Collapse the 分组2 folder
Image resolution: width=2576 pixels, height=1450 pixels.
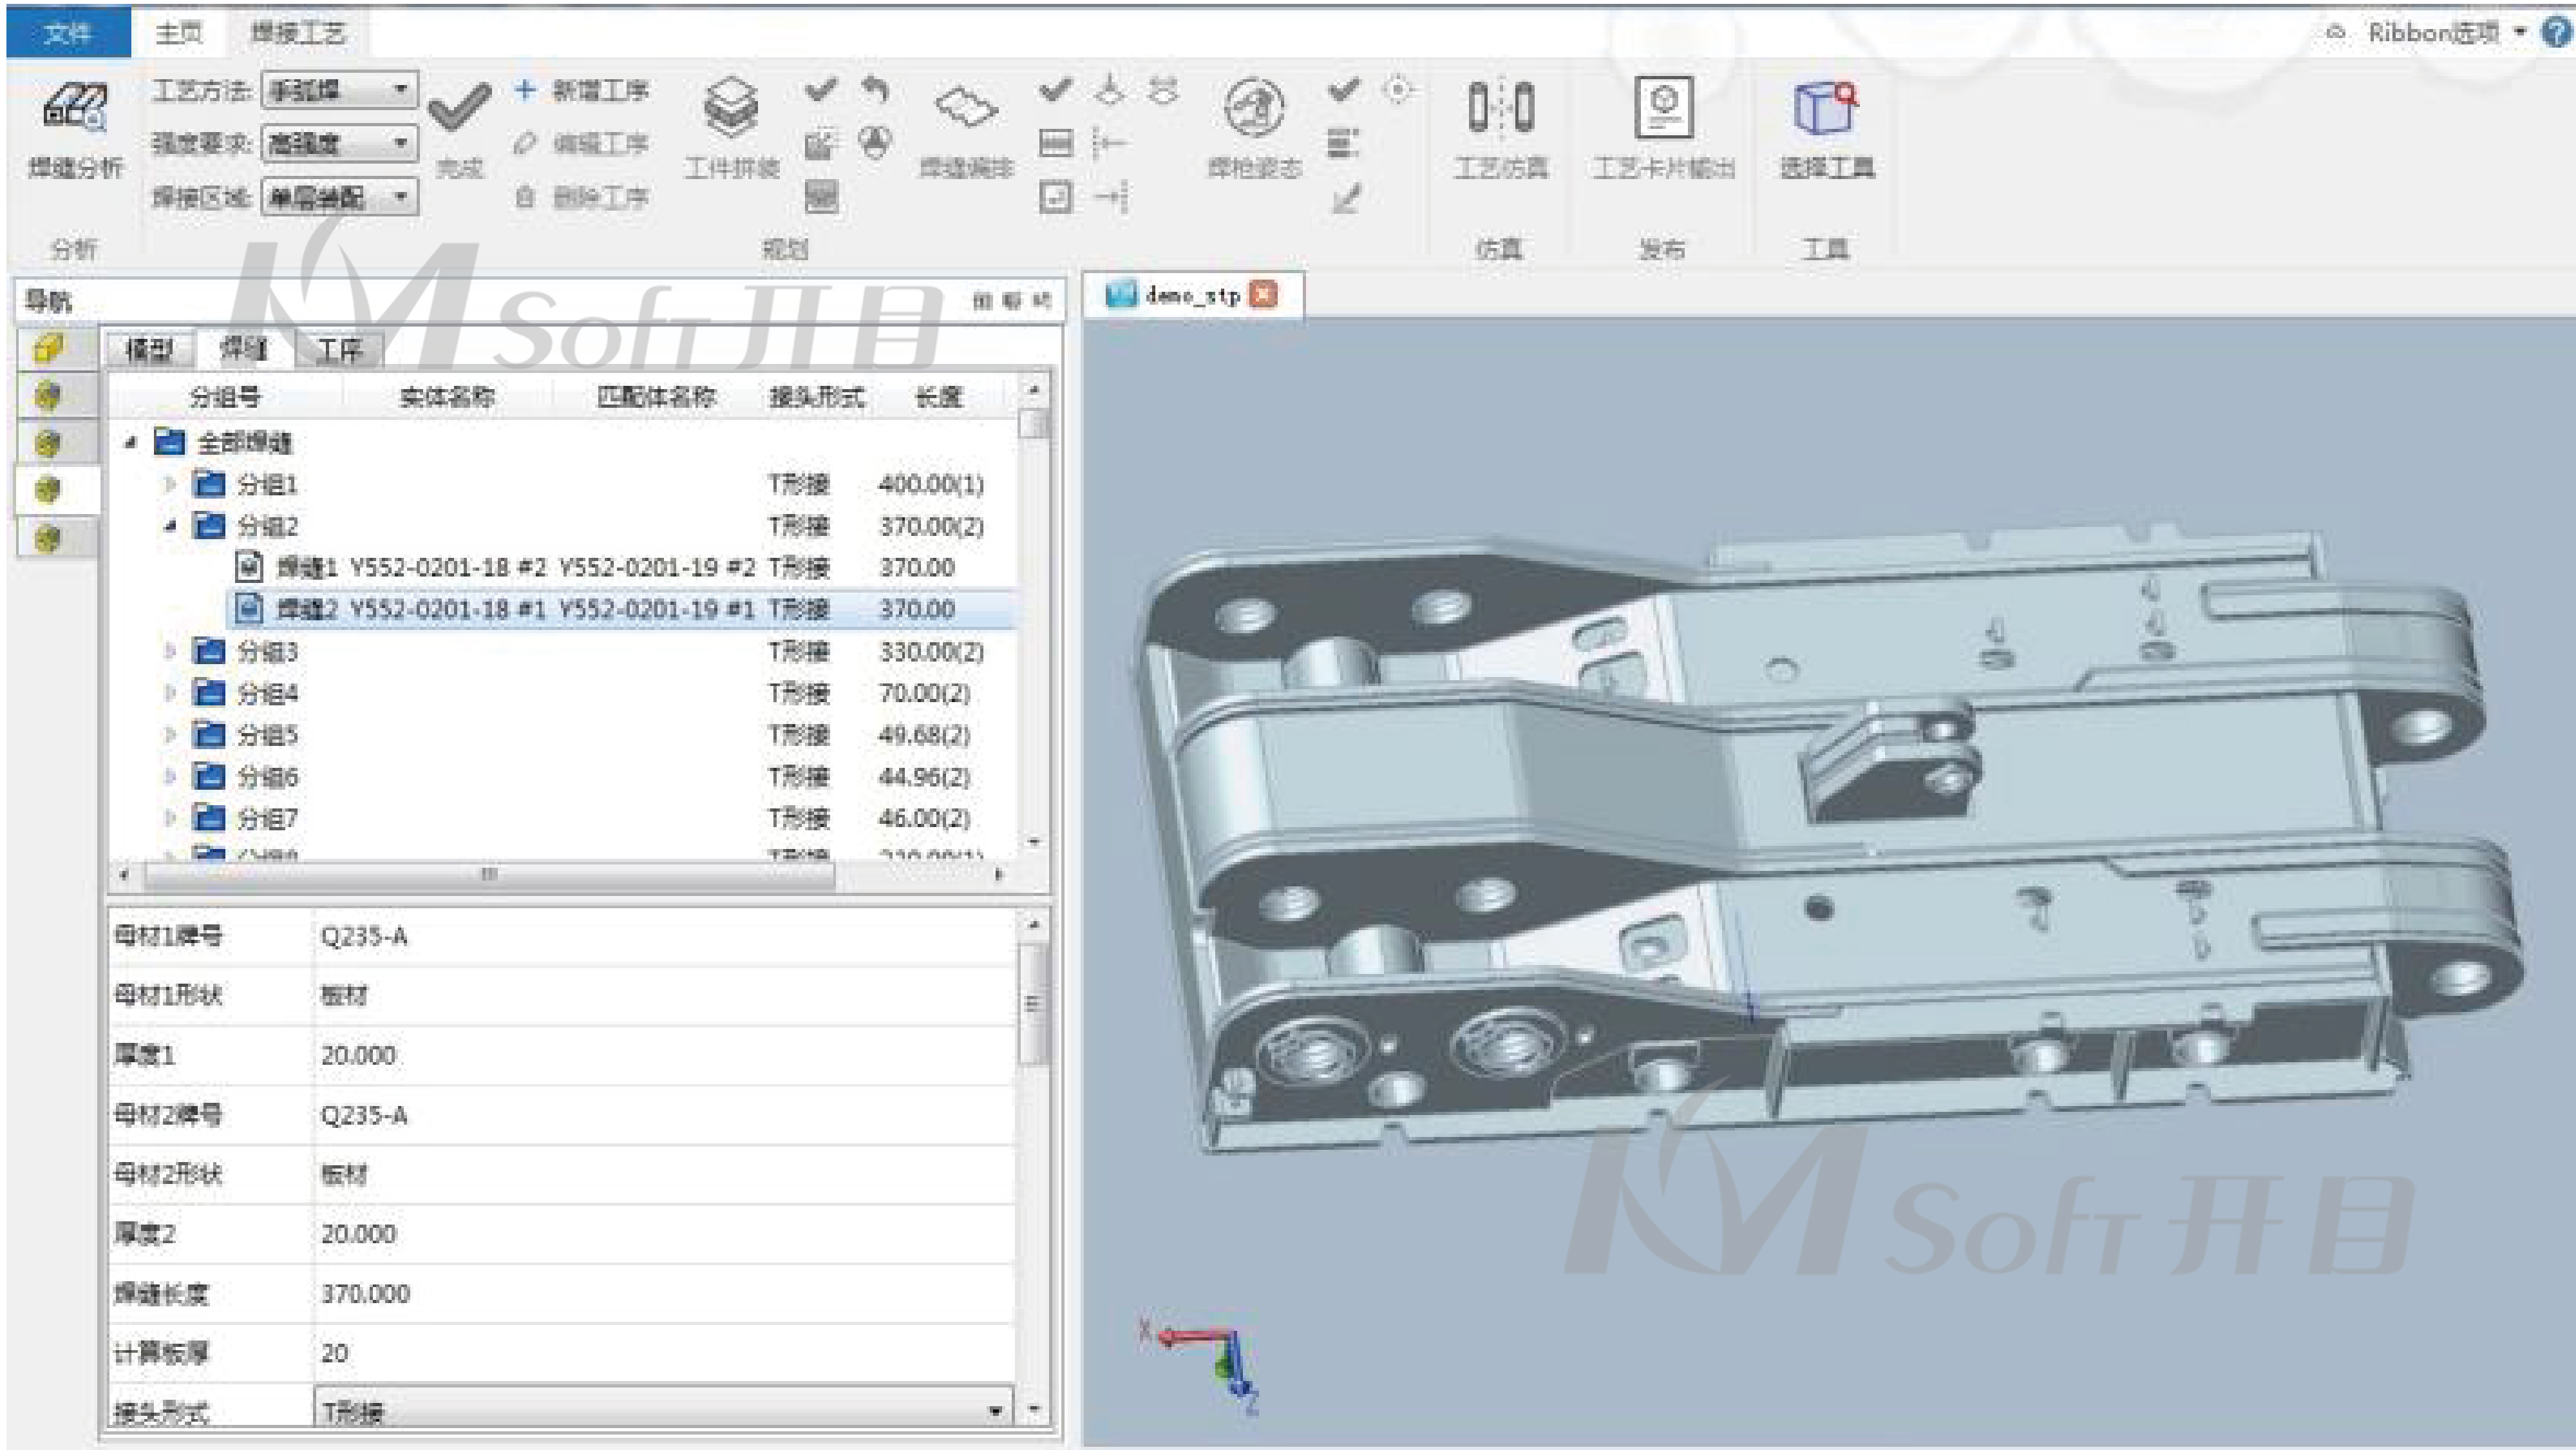tap(170, 526)
